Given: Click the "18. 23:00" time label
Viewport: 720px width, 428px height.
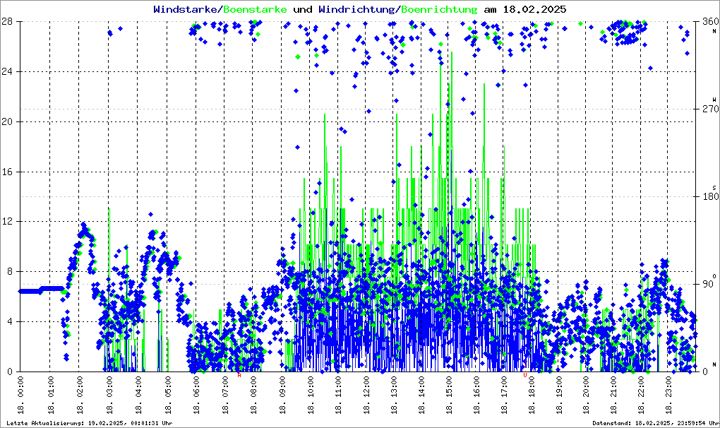Looking at the screenshot, I should (x=669, y=396).
